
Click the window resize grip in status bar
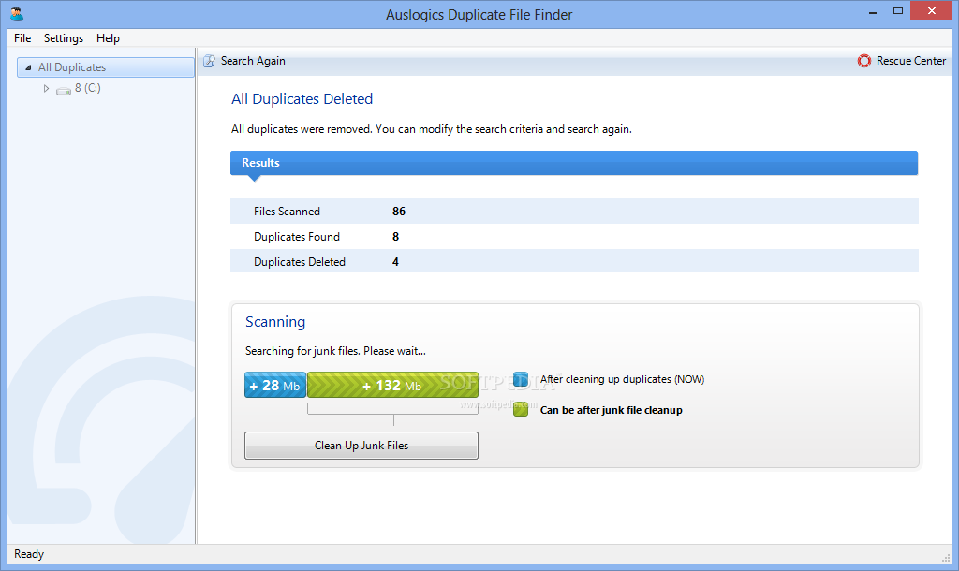point(945,557)
